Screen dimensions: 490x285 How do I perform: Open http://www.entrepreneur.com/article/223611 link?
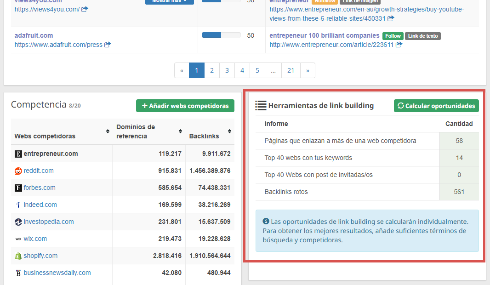click(x=331, y=45)
